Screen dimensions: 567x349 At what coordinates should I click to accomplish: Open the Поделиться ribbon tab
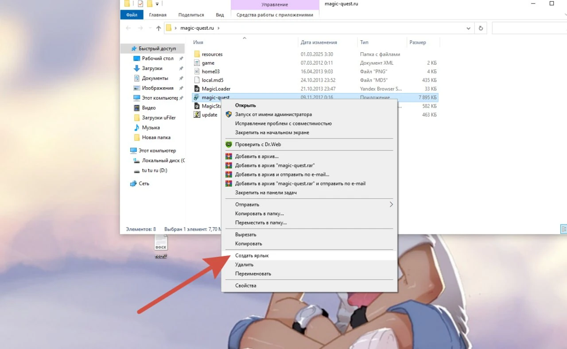click(x=191, y=15)
